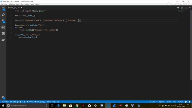Open Microsoft Store from the taskbar
192x108 pixels.
(71, 106)
